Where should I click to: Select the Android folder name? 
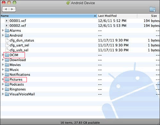[16, 35]
